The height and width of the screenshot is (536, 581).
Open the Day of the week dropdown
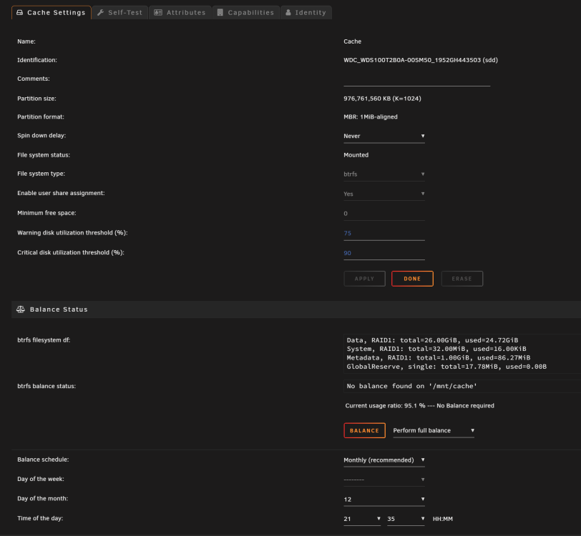click(x=384, y=480)
